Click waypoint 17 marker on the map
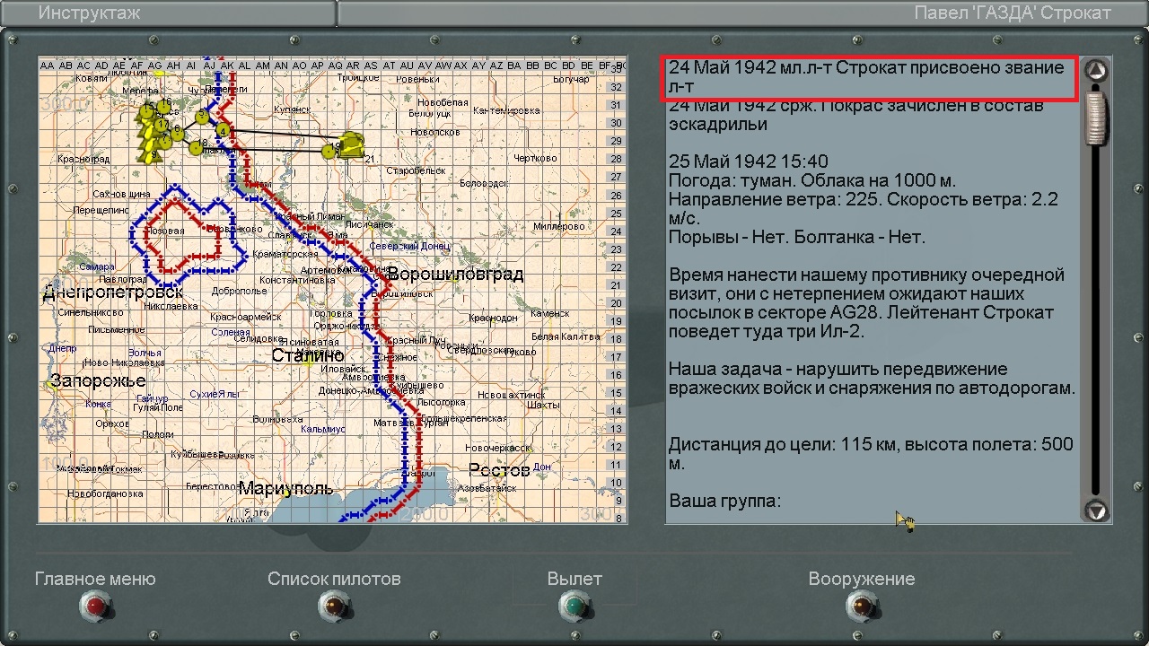This screenshot has height=646, width=1149. (x=161, y=125)
